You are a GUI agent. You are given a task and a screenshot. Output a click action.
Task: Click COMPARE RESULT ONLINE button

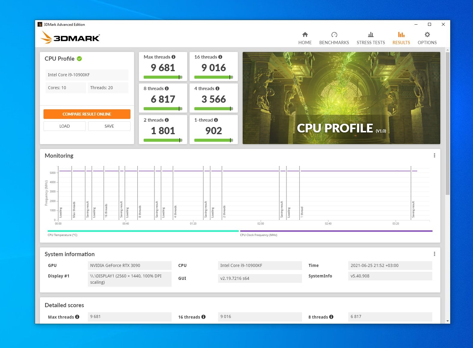tap(87, 114)
